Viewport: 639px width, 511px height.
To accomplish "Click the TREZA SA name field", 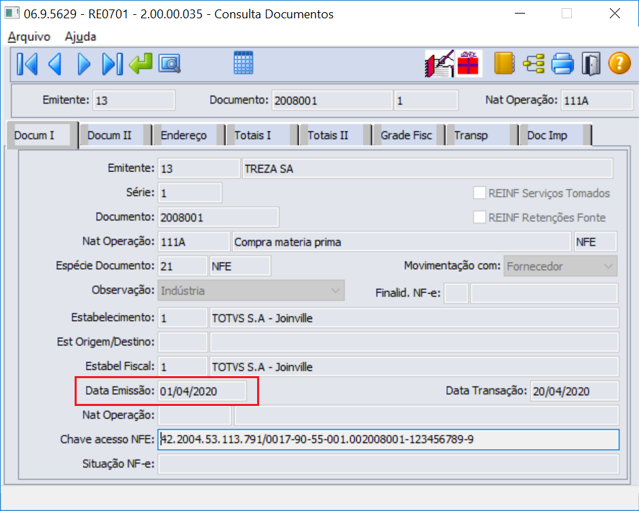I will coord(427,168).
